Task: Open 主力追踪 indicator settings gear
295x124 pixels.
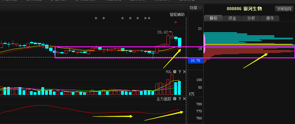Action: (x=175, y=99)
